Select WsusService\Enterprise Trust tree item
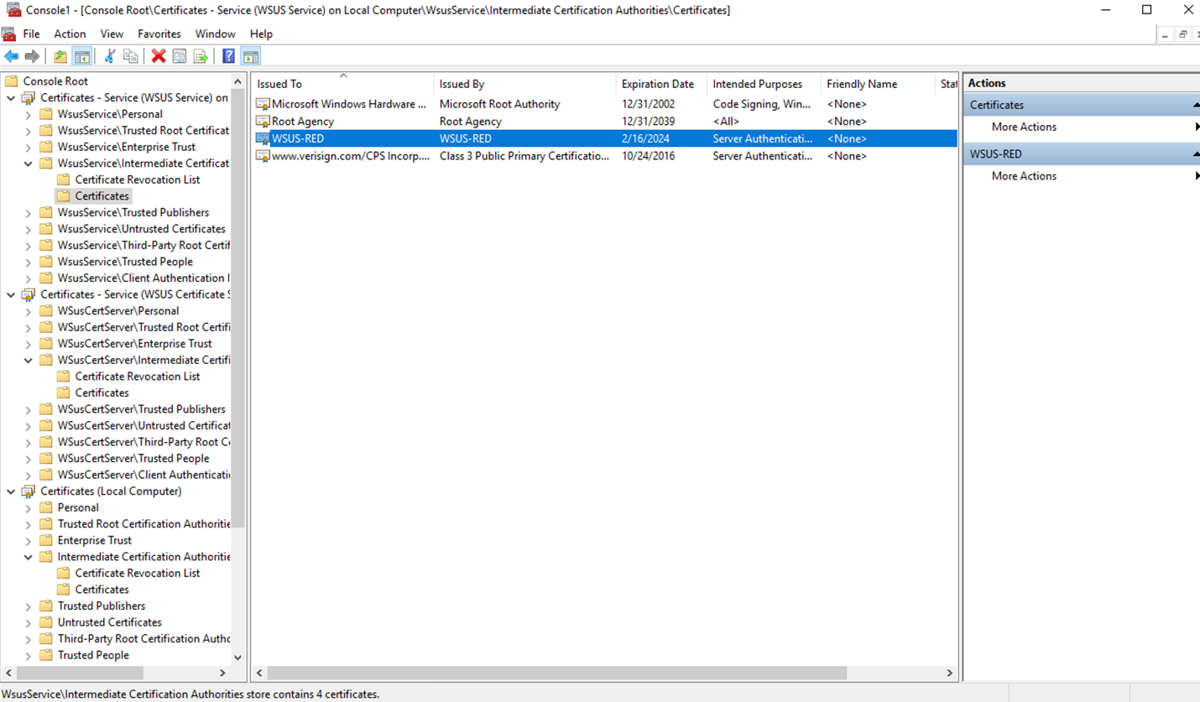This screenshot has height=702, width=1200. coord(127,147)
